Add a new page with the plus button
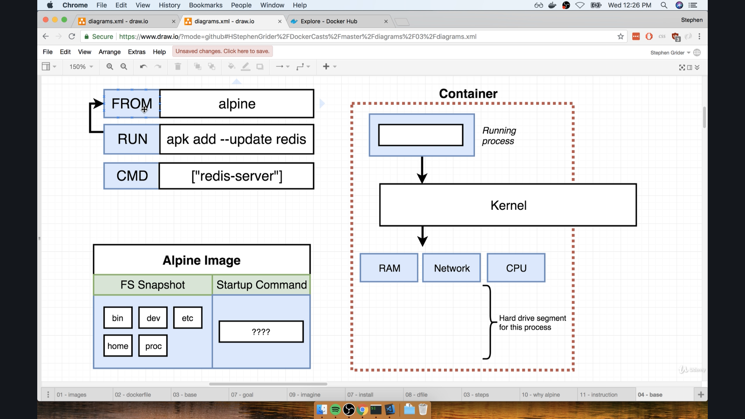The image size is (745, 419). pos(701,394)
